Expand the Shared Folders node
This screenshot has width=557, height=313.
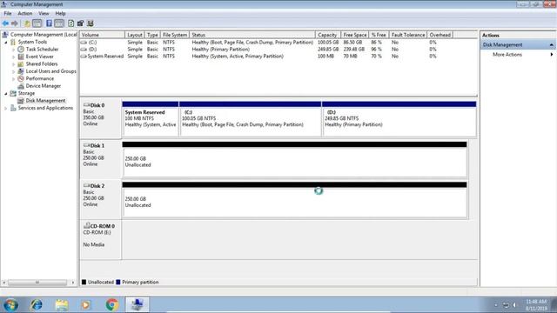tap(14, 63)
